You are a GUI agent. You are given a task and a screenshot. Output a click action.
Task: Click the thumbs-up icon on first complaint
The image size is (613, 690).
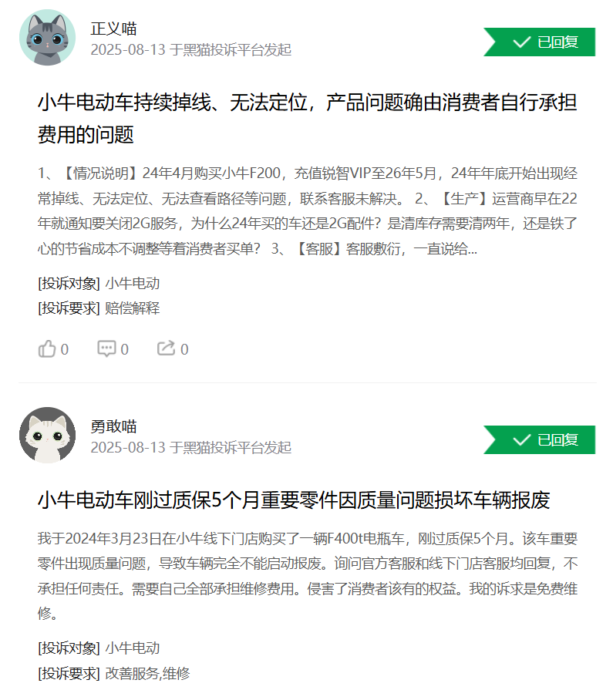(x=46, y=349)
